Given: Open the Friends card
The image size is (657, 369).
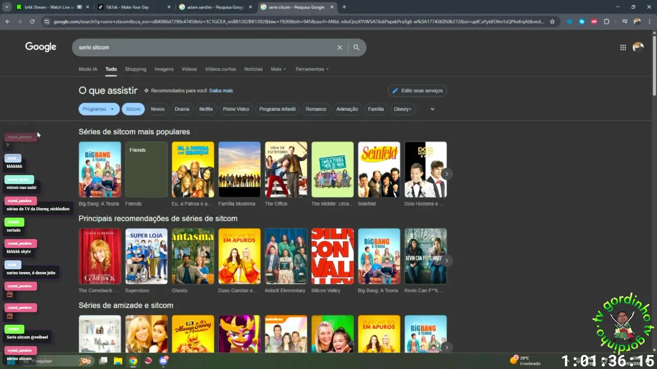Looking at the screenshot, I should 146,170.
